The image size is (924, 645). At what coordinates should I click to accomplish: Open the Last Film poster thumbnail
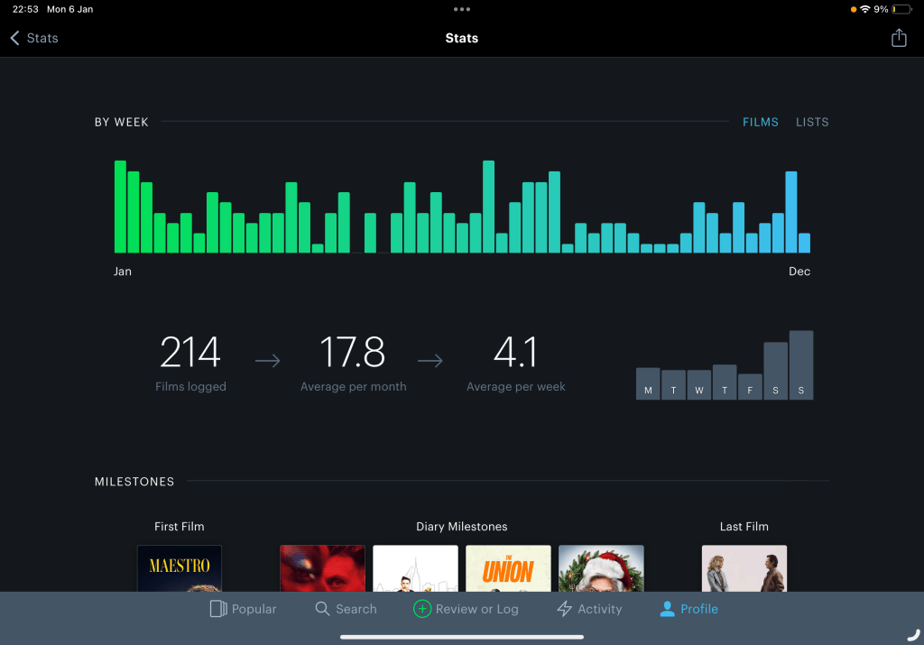point(744,567)
